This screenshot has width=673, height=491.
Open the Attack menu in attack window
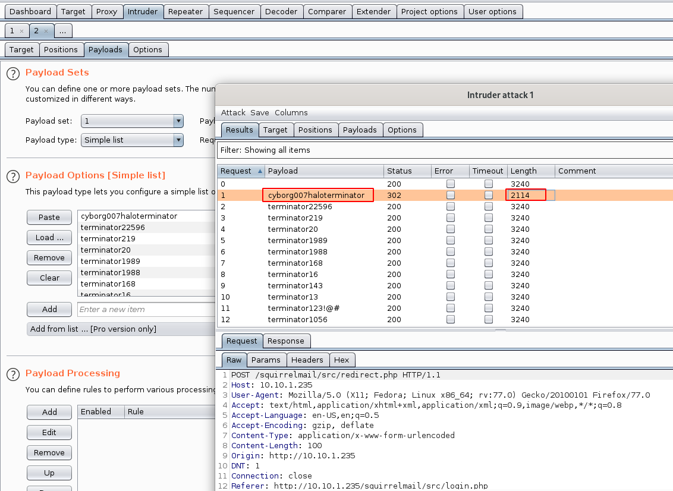[233, 112]
